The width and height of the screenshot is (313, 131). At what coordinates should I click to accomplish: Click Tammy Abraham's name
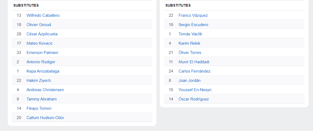pyautogui.click(x=41, y=99)
